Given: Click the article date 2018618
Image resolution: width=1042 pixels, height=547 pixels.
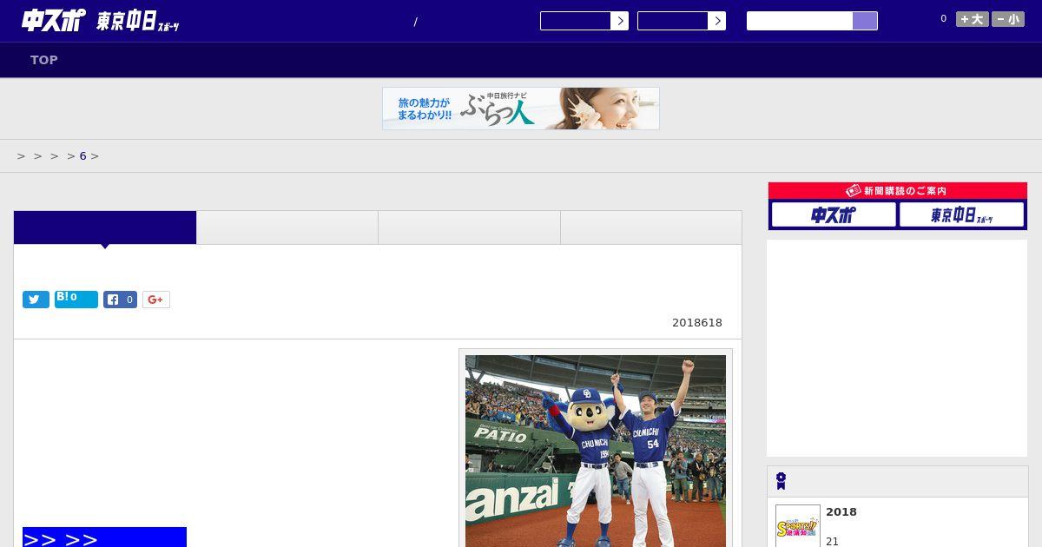Looking at the screenshot, I should (x=697, y=323).
